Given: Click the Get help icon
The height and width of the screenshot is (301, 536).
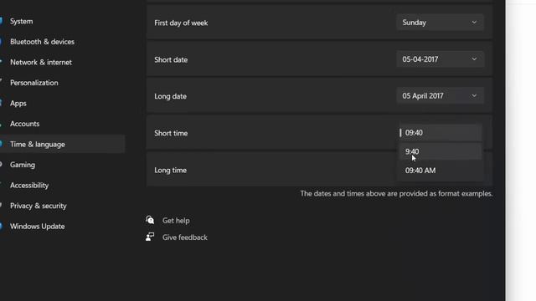Looking at the screenshot, I should click(150, 220).
